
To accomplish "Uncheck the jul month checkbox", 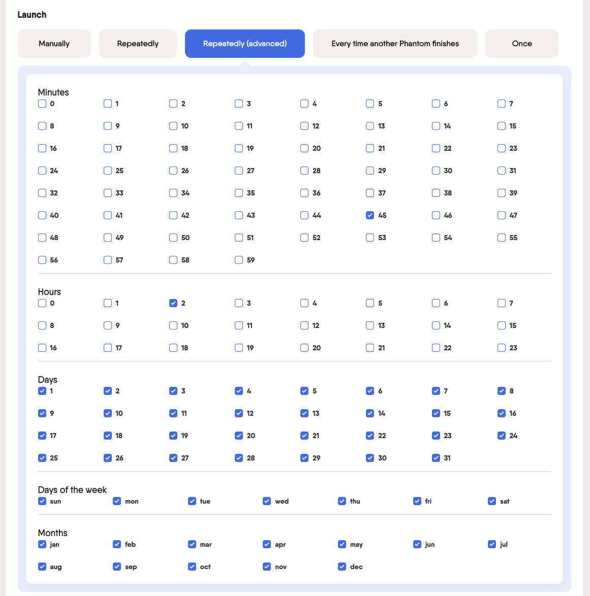I will pyautogui.click(x=492, y=544).
